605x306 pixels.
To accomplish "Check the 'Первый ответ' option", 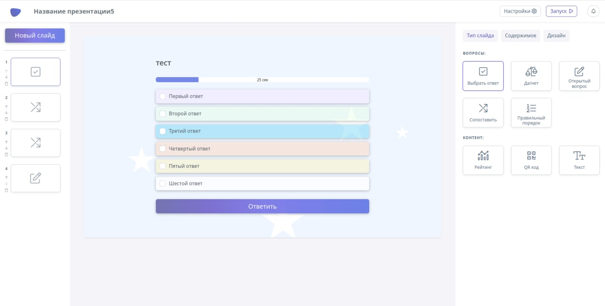I will point(163,96).
